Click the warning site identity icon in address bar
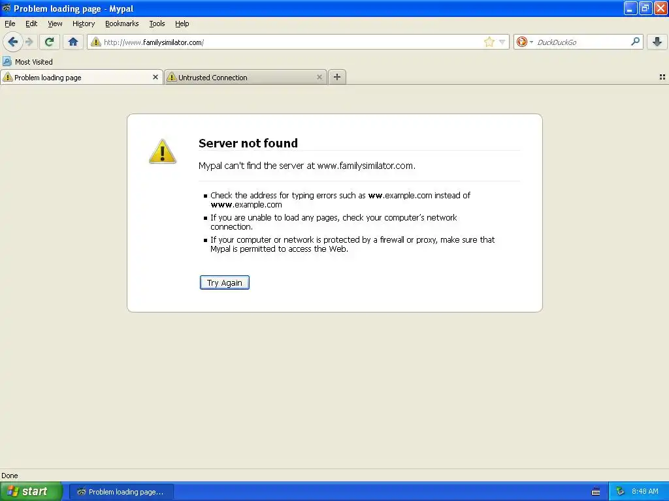Viewport: 669px width, 501px height. click(96, 42)
